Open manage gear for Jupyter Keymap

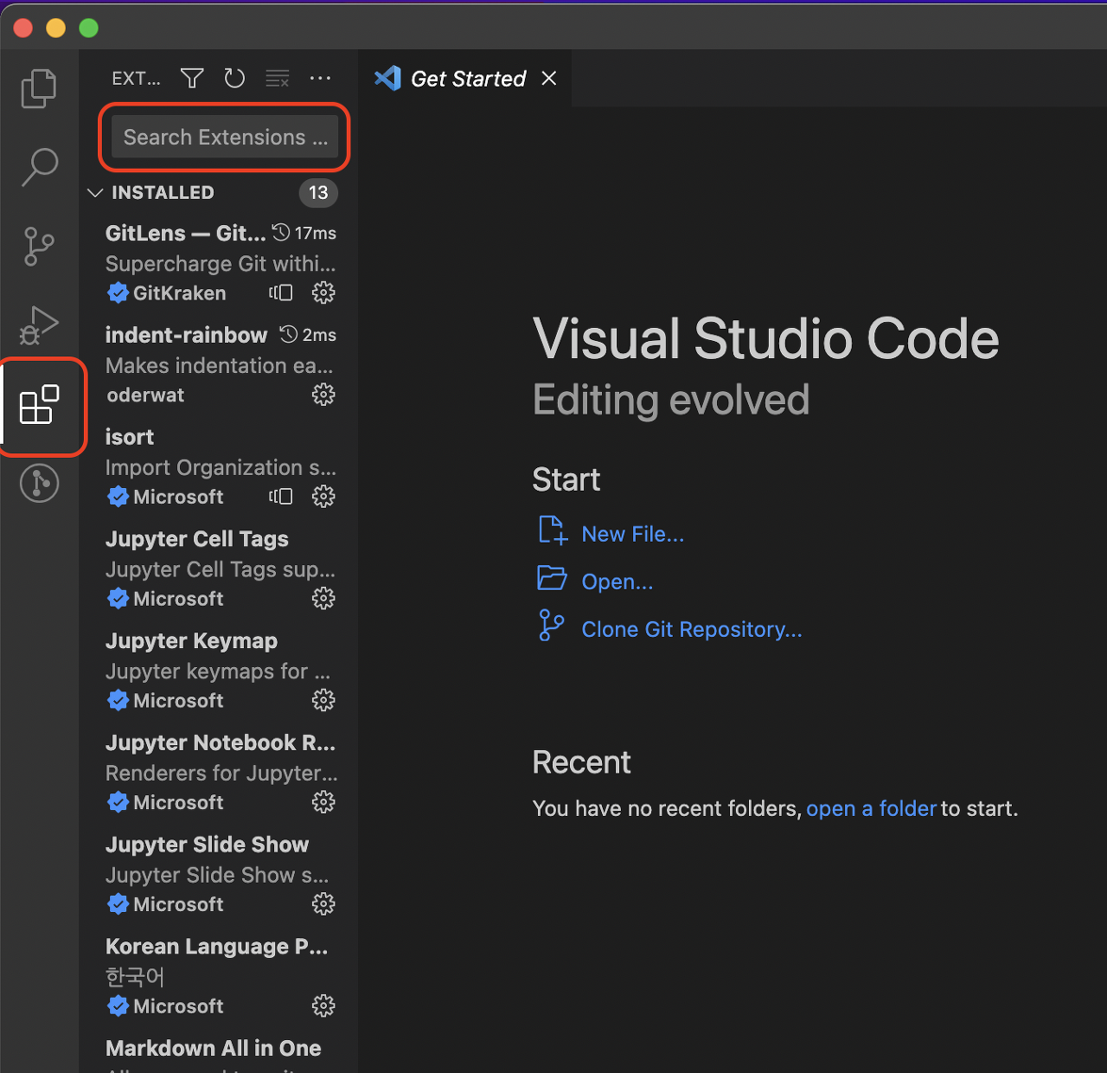pos(323,700)
